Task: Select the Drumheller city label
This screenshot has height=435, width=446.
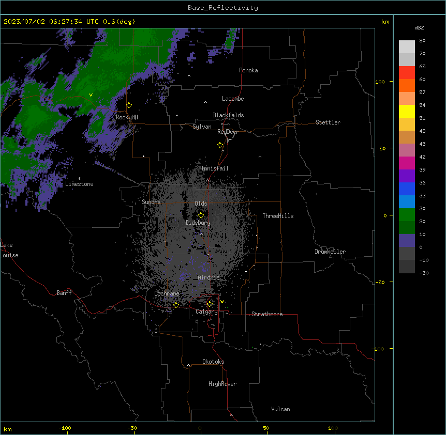Action: 330,252
